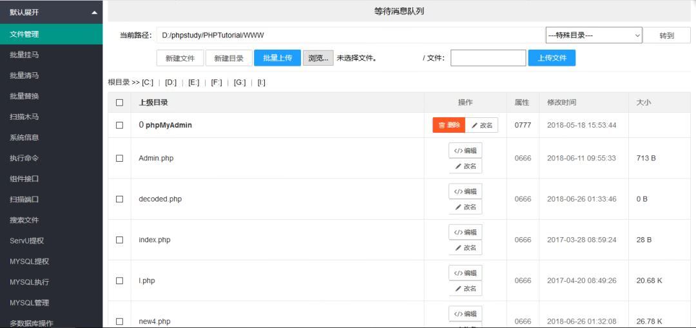Open the code editor for Admin.php
696x328 pixels.
(465, 151)
